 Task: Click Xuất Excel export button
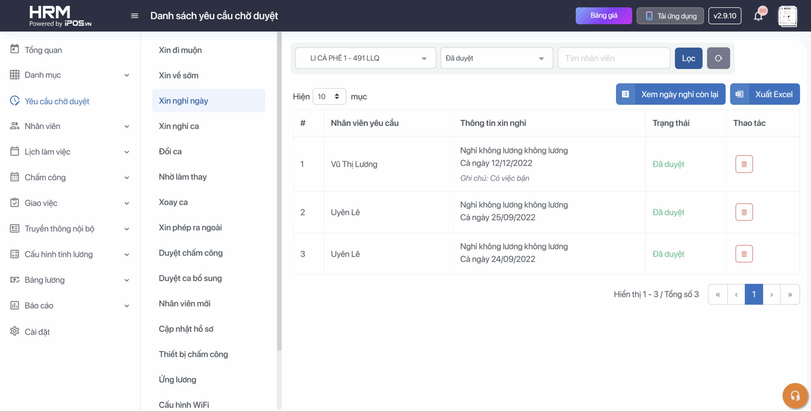[765, 94]
